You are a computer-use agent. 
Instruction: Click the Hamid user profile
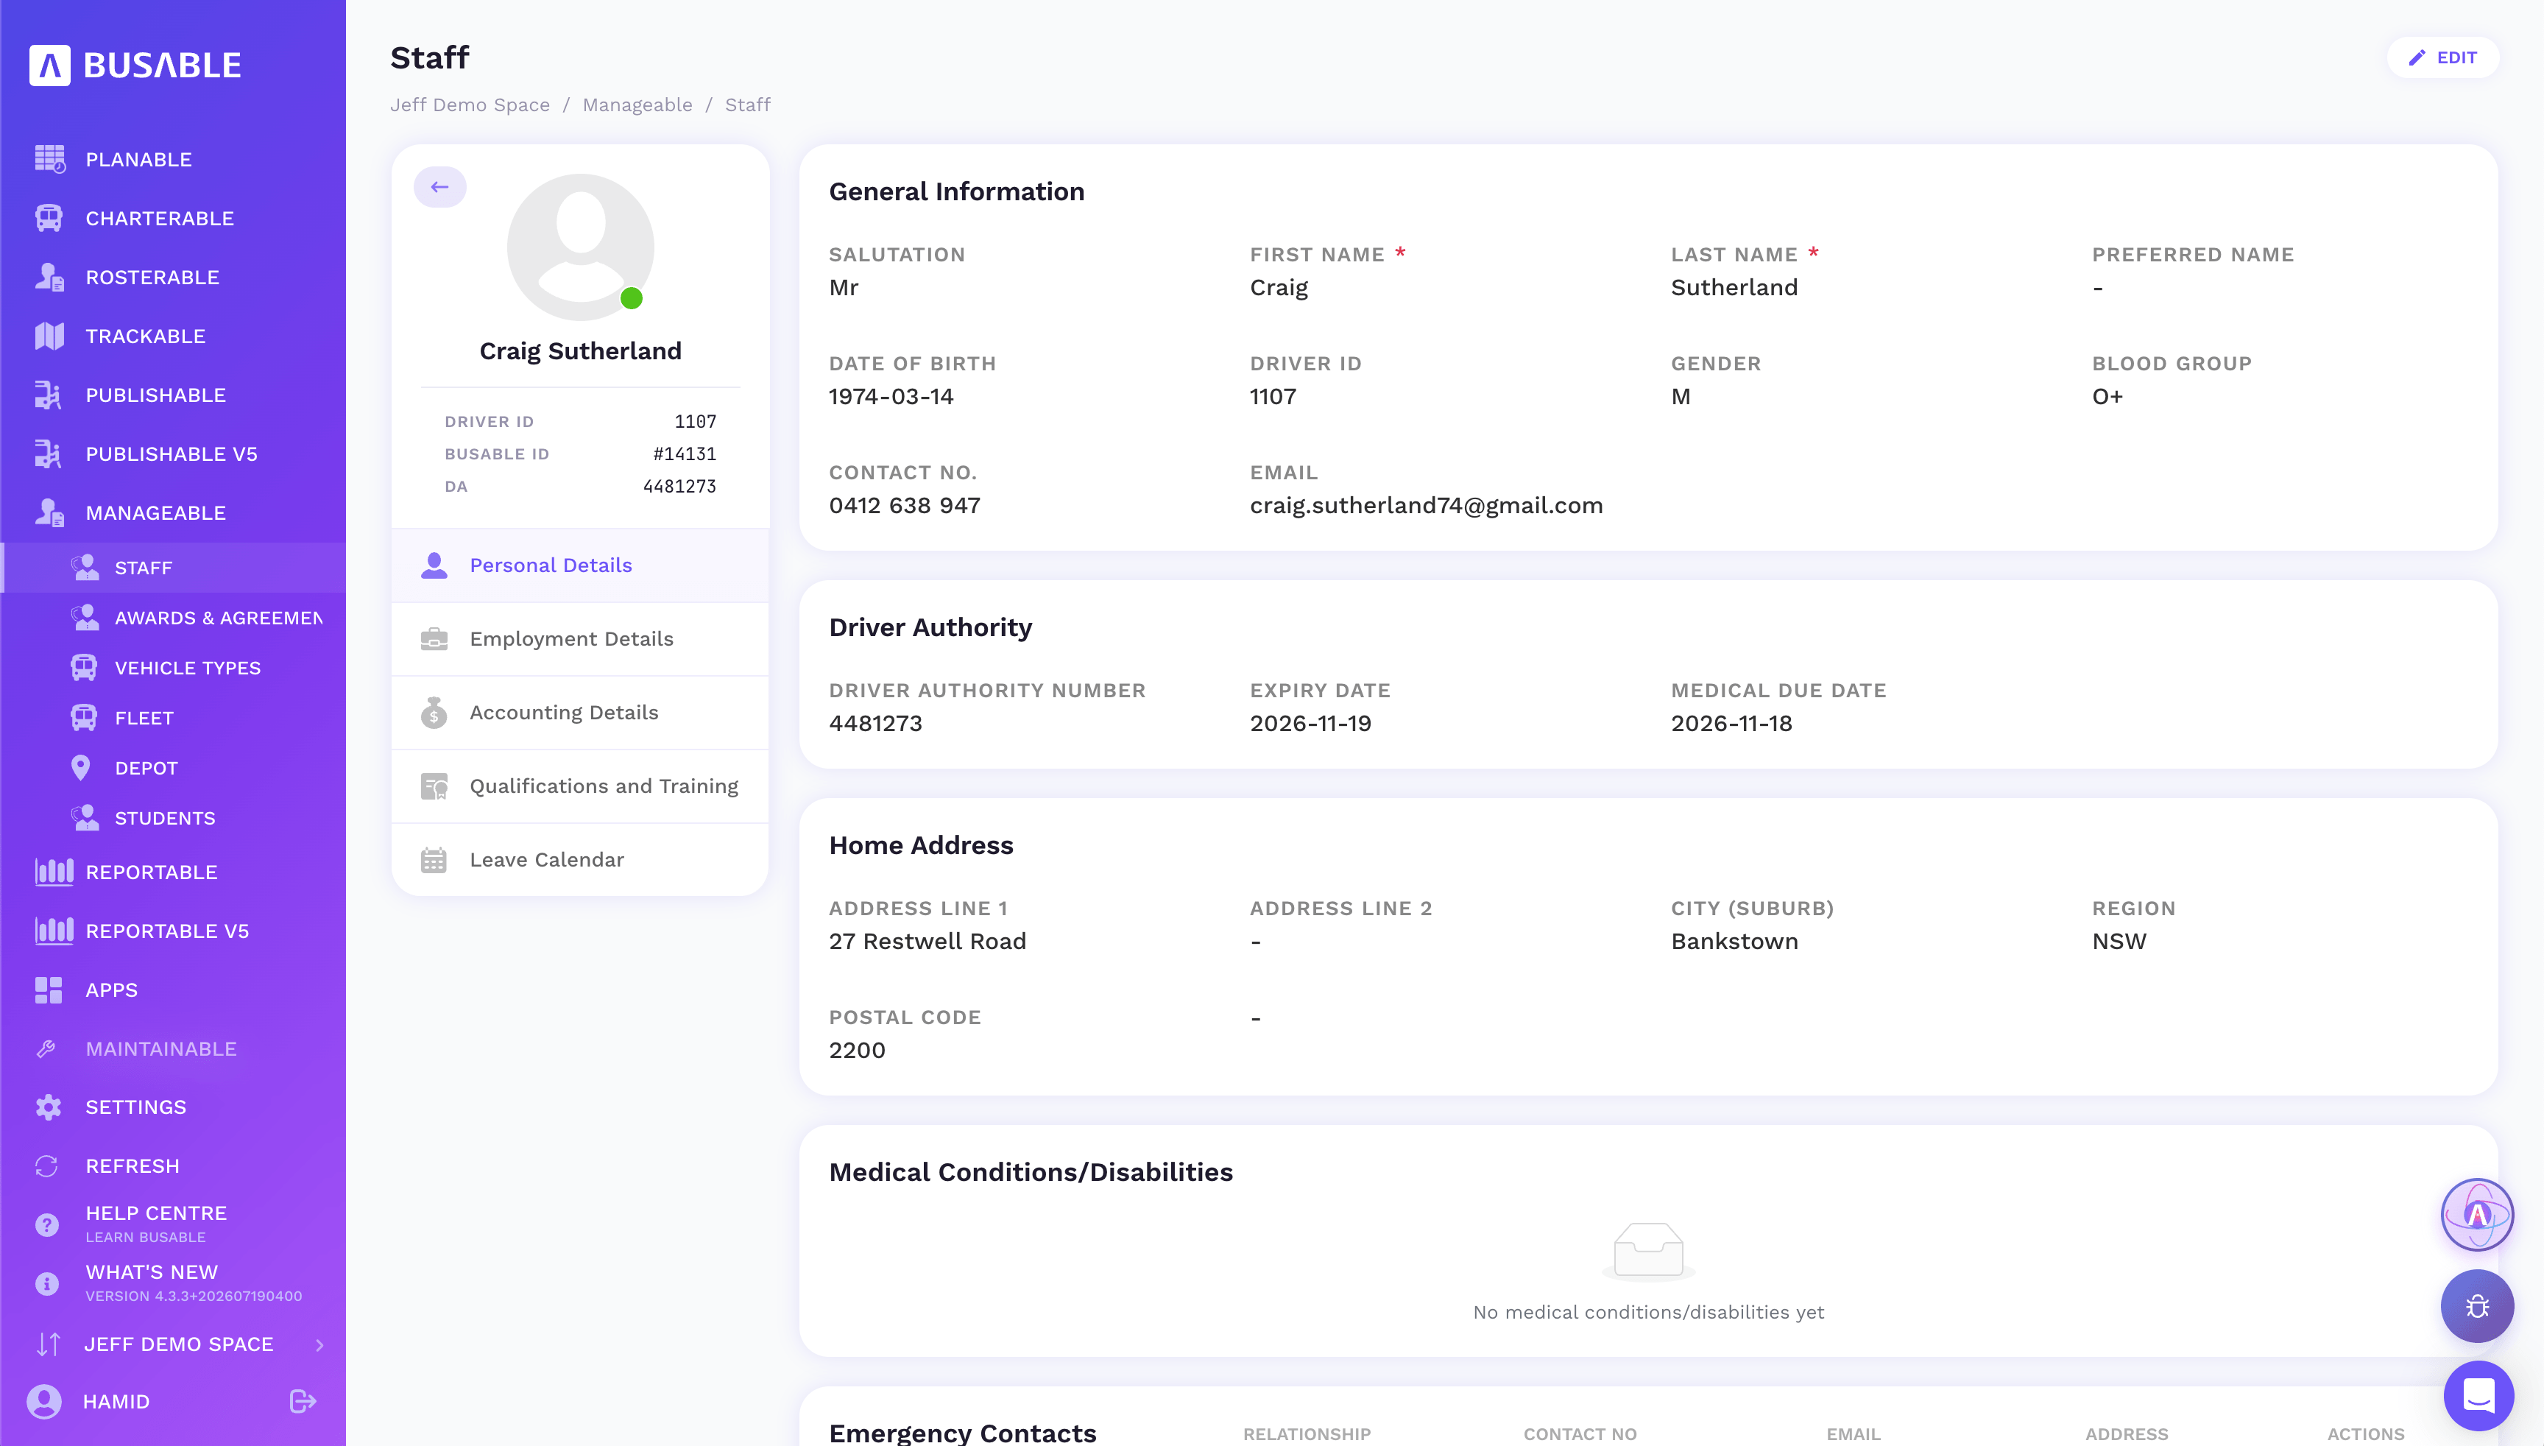(x=89, y=1401)
